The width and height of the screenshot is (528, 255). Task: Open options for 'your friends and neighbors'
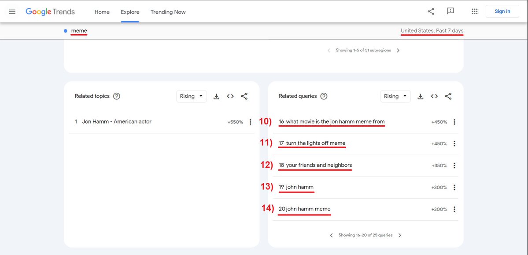pyautogui.click(x=454, y=165)
